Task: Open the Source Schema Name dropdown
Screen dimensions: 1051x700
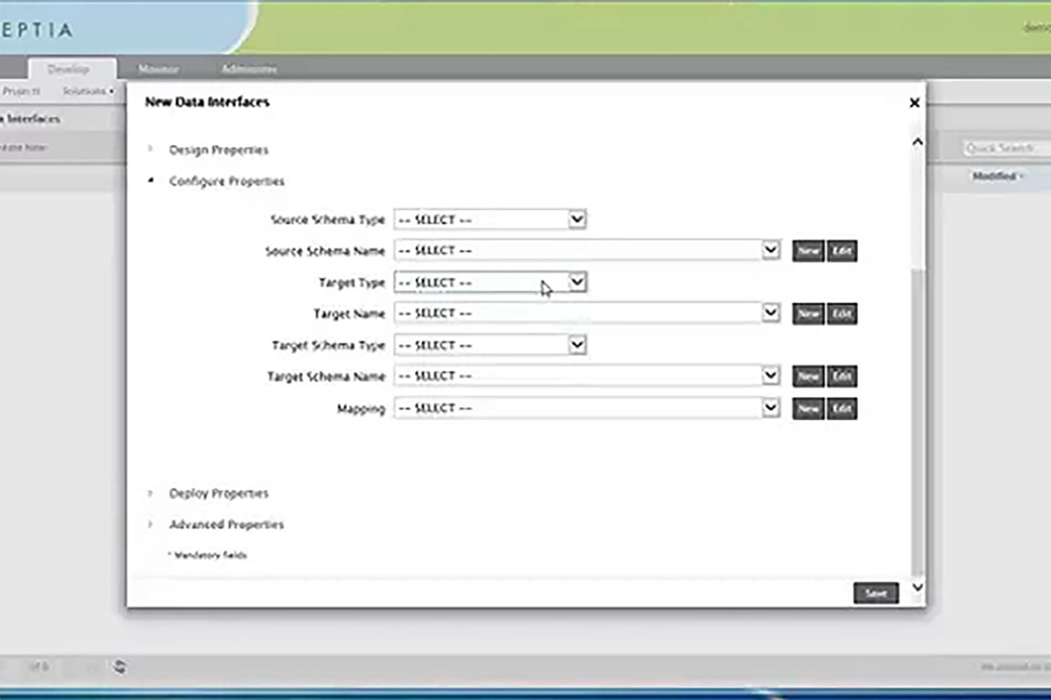Action: tap(771, 251)
